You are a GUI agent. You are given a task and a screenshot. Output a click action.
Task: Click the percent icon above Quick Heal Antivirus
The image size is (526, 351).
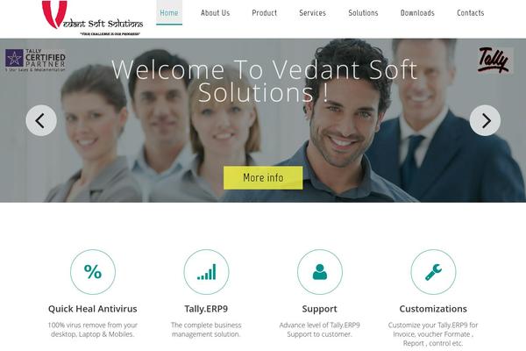point(93,272)
